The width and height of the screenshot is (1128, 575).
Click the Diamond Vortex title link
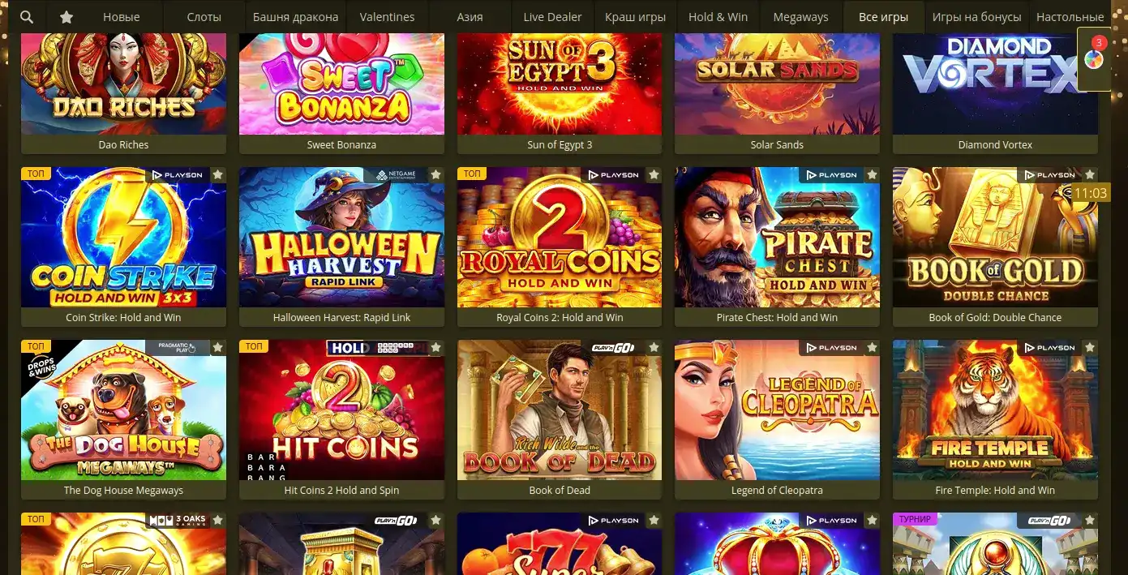[x=995, y=144]
